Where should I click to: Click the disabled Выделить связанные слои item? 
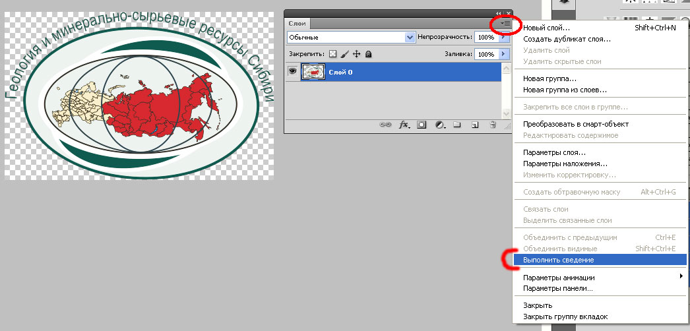(600, 220)
